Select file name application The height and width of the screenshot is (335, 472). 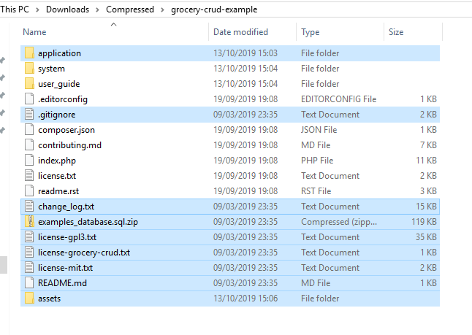[x=59, y=53]
